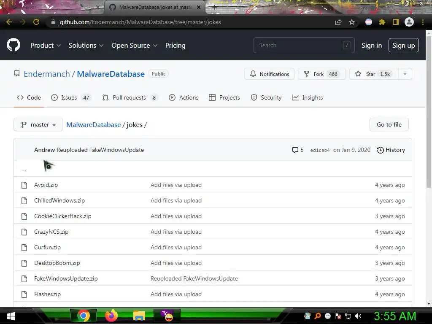Click commit message Reuploaded FakeWindowsUpdate in FakeWindowsUpdate.zip row
This screenshot has width=432, height=324.
coord(194,278)
